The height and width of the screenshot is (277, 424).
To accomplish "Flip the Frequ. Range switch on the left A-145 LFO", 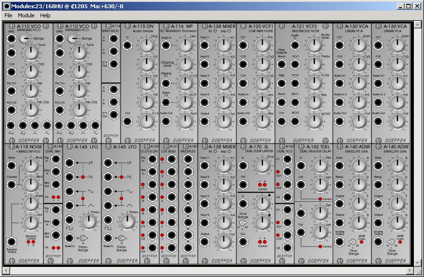I will pyautogui.click(x=83, y=238).
